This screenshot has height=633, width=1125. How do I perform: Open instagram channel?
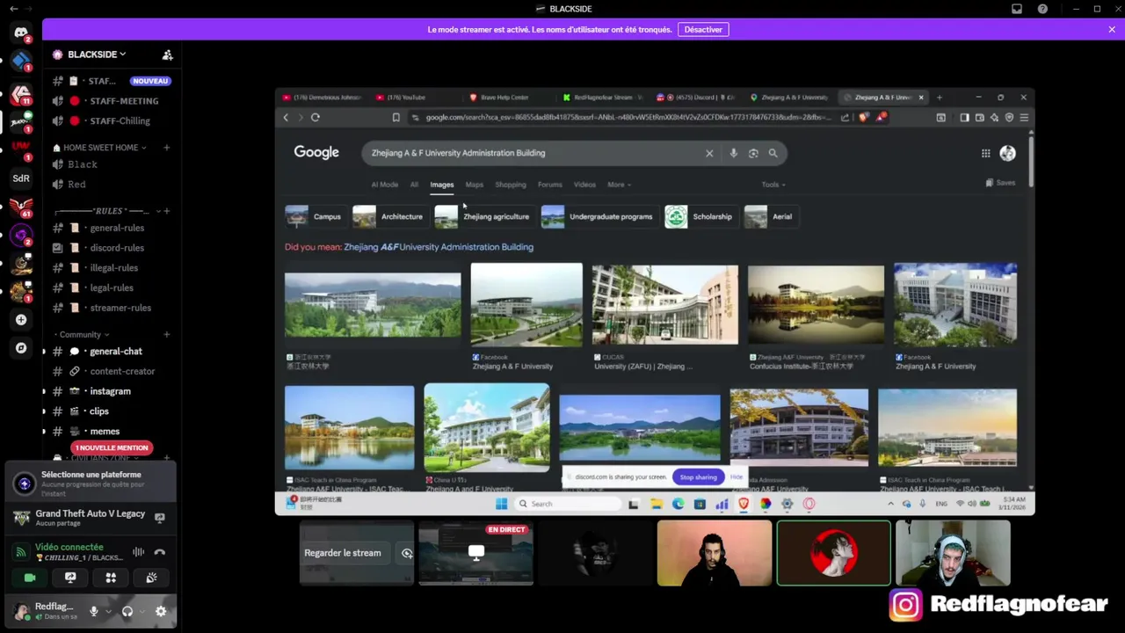114,391
